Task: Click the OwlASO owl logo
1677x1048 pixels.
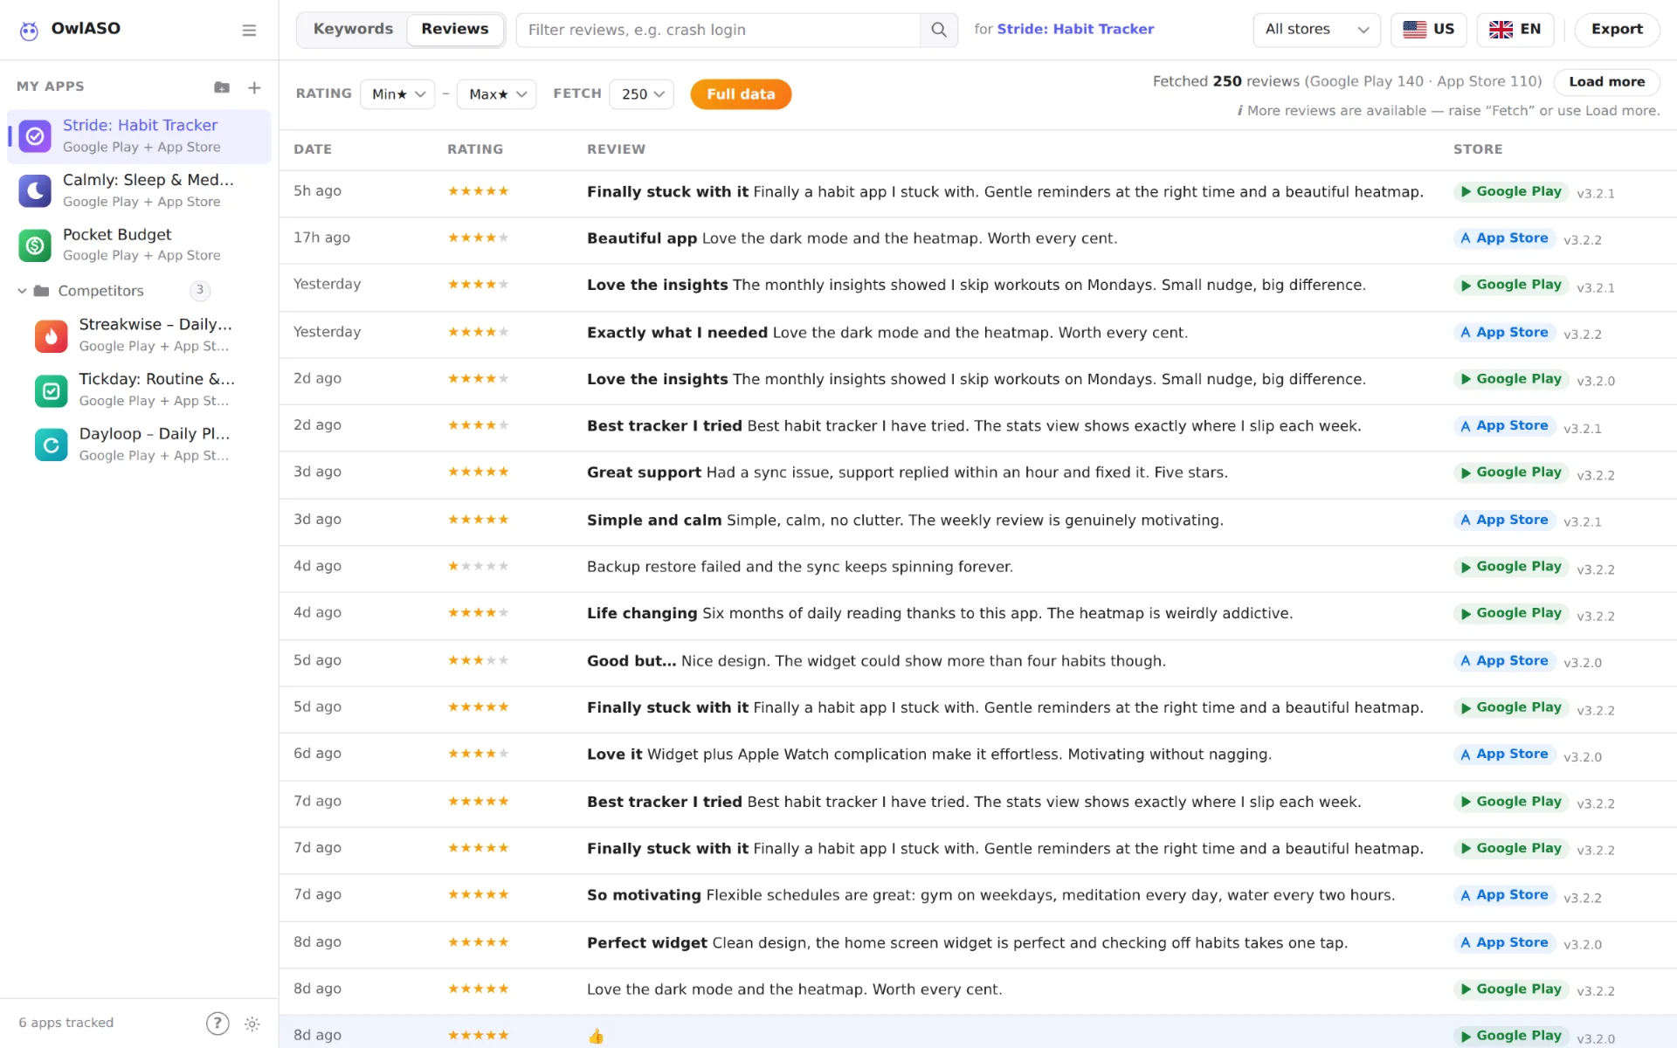Action: (29, 31)
